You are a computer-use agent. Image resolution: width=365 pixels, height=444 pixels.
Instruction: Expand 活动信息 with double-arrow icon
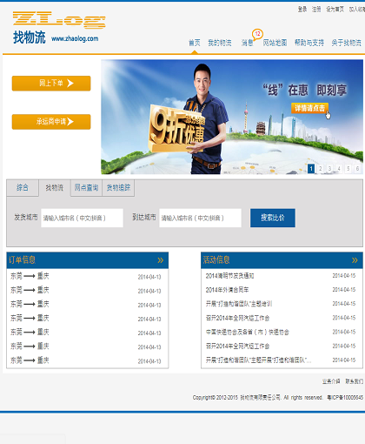click(x=355, y=260)
